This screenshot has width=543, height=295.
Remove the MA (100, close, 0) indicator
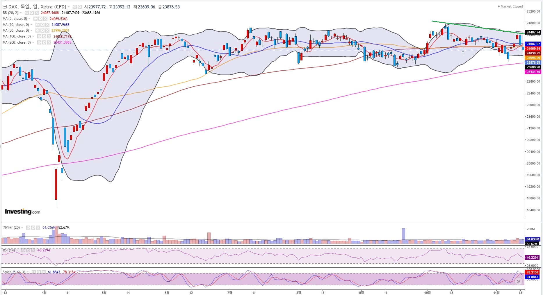tap(49, 36)
